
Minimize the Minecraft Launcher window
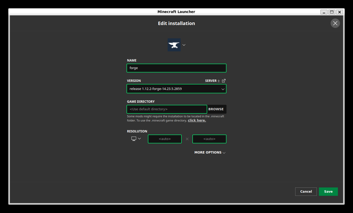pos(324,12)
